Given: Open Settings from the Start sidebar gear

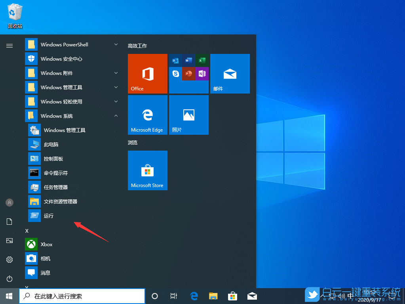Looking at the screenshot, I should (x=9, y=260).
